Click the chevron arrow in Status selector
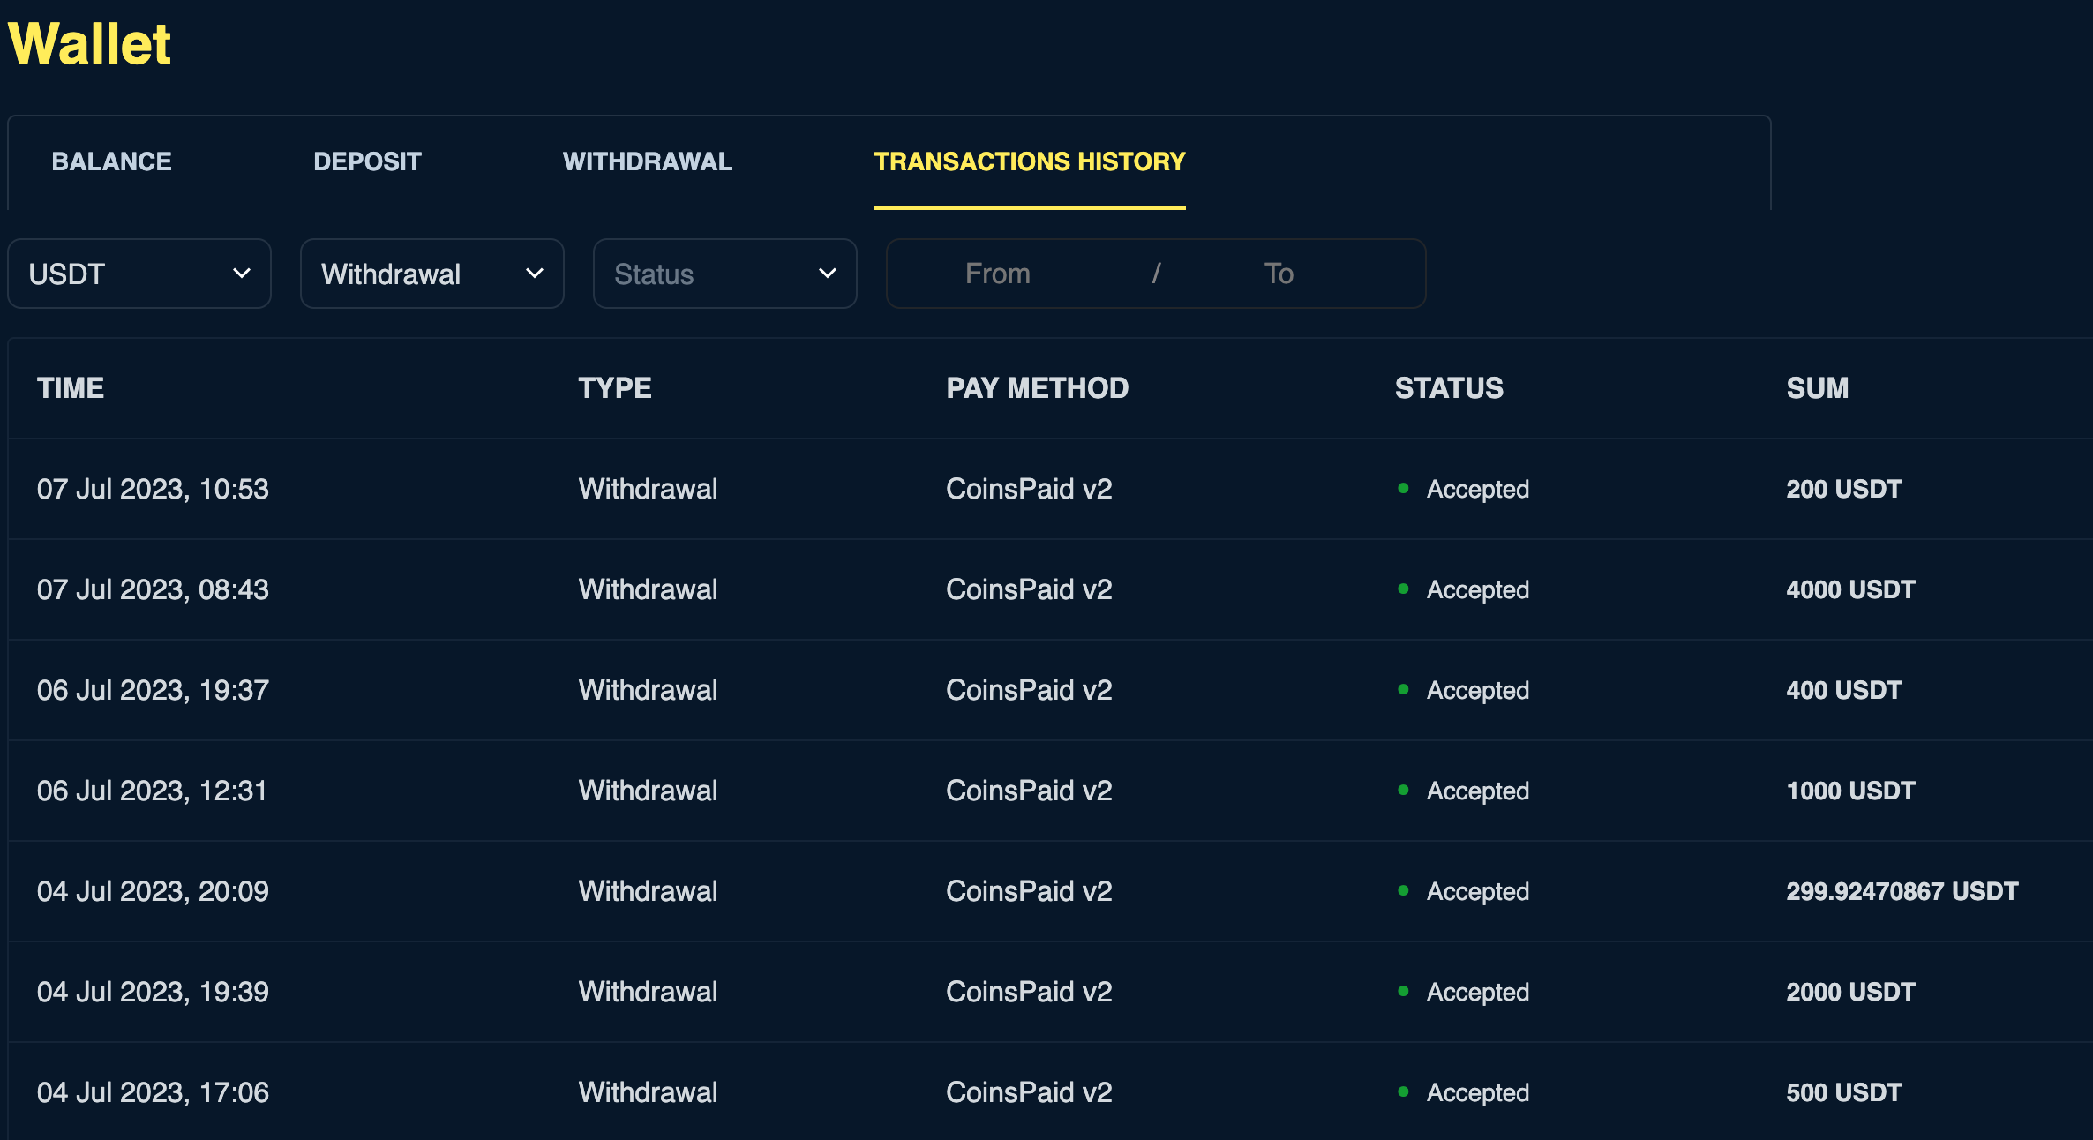Image resolution: width=2093 pixels, height=1140 pixels. point(827,274)
